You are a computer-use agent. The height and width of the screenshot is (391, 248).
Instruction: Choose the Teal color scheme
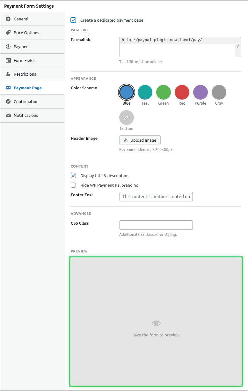click(x=145, y=92)
